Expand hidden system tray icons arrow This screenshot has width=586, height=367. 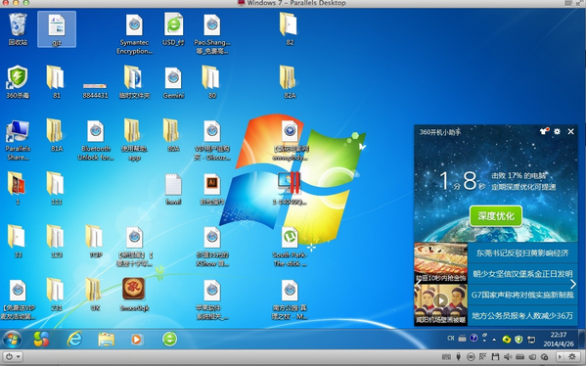tap(494, 340)
